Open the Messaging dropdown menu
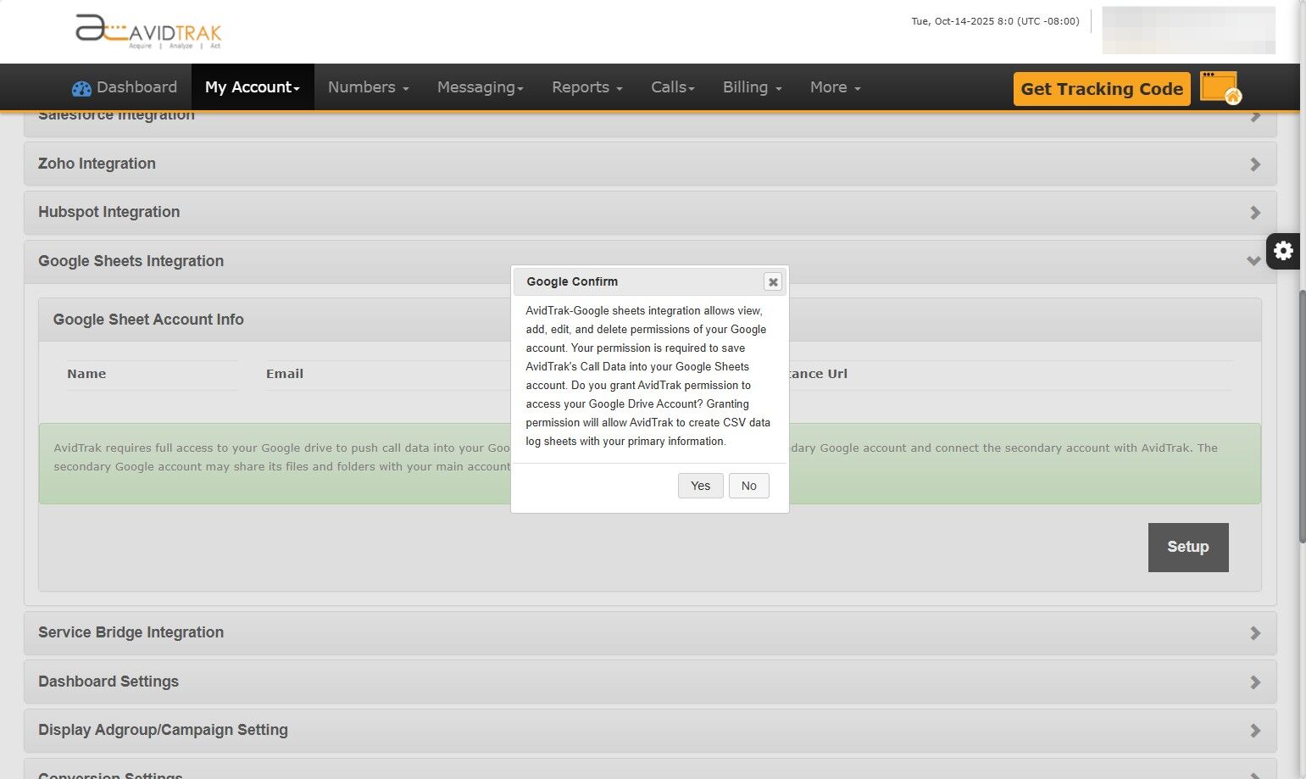Viewport: 1306px width, 779px height. tap(481, 87)
